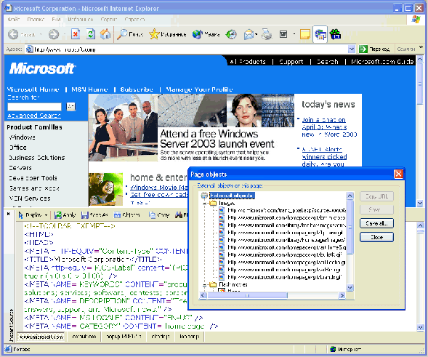Go back with the Back arrow button
This screenshot has width=428, height=357.
[13, 34]
